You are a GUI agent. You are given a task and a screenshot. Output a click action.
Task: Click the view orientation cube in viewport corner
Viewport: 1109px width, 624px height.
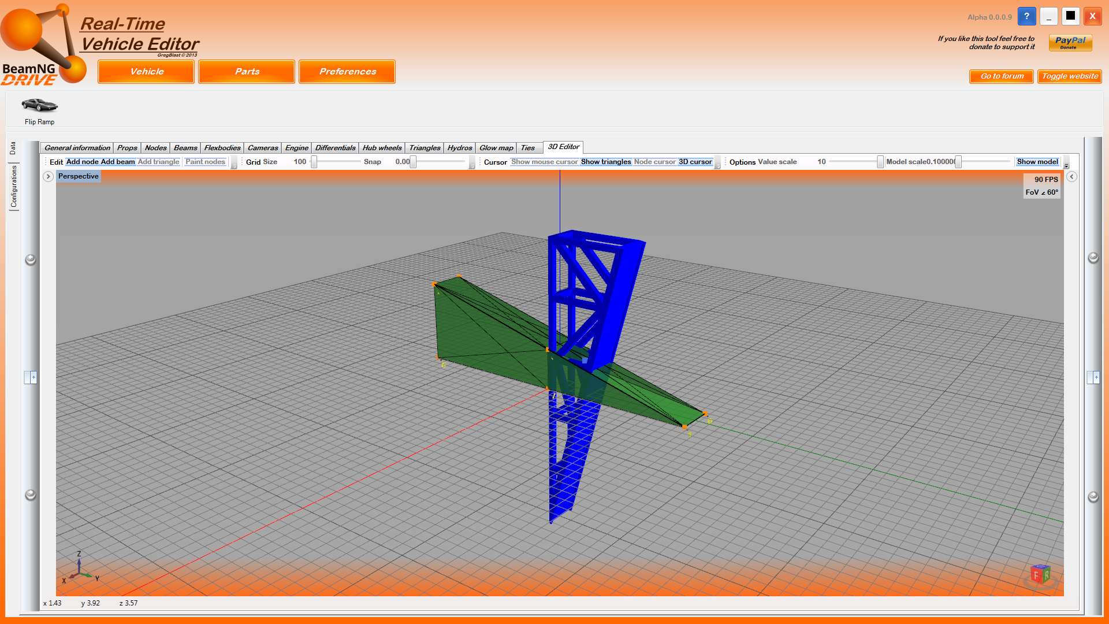point(1041,575)
